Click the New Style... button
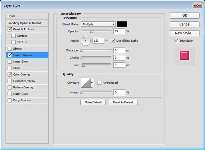This screenshot has height=150, width=205. coord(184,33)
